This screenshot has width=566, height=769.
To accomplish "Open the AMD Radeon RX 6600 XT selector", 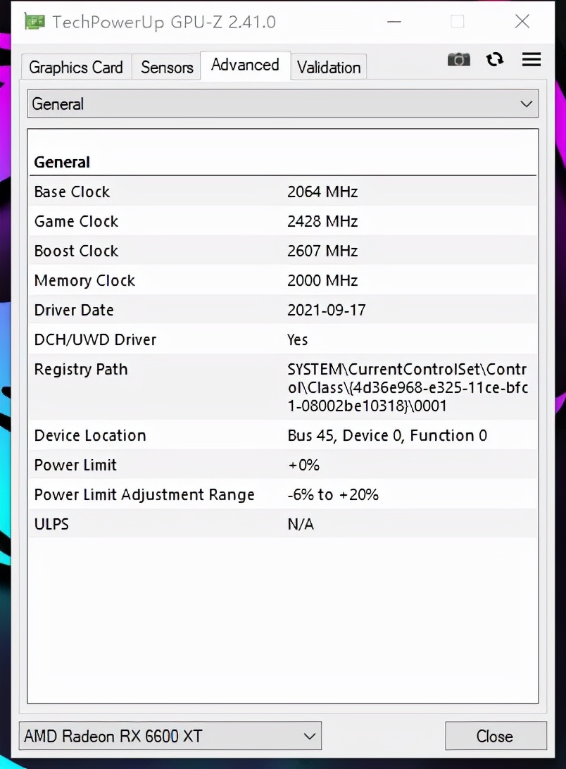I will coord(170,736).
